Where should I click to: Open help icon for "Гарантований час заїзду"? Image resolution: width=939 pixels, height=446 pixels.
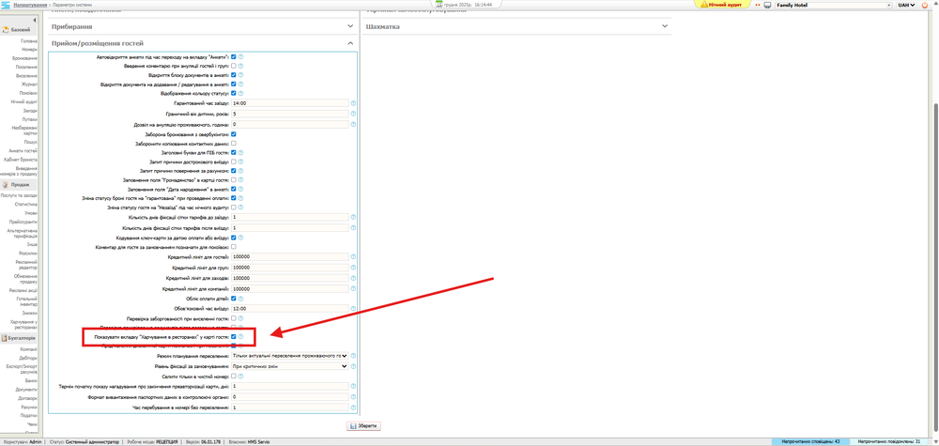click(x=353, y=103)
